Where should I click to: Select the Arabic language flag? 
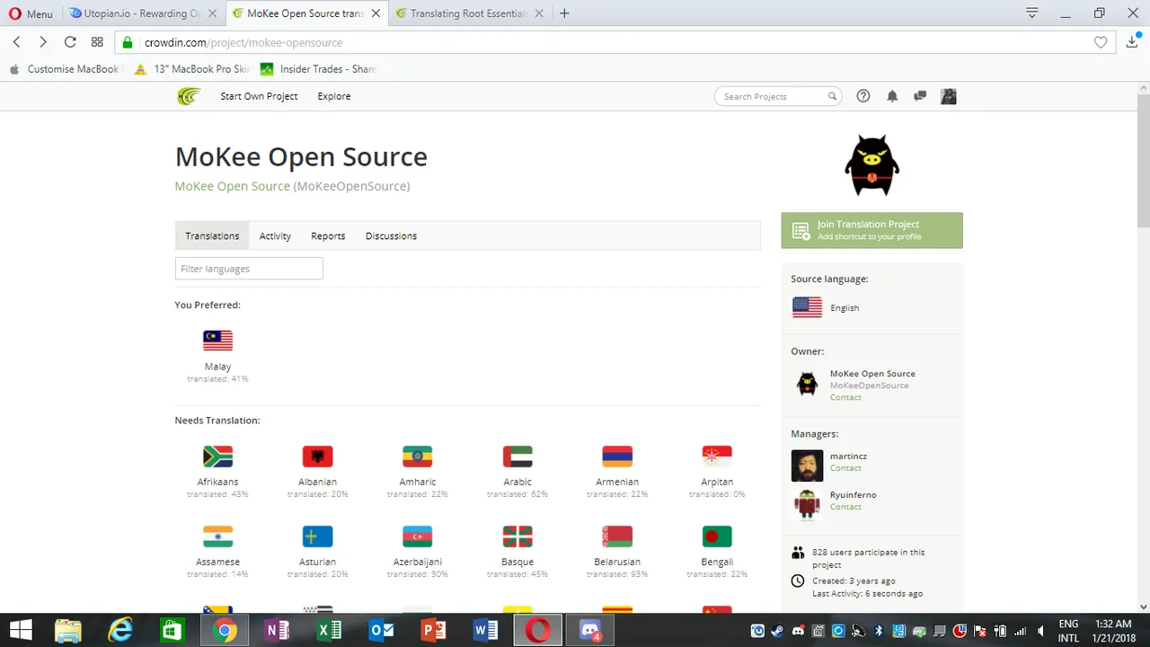[517, 456]
